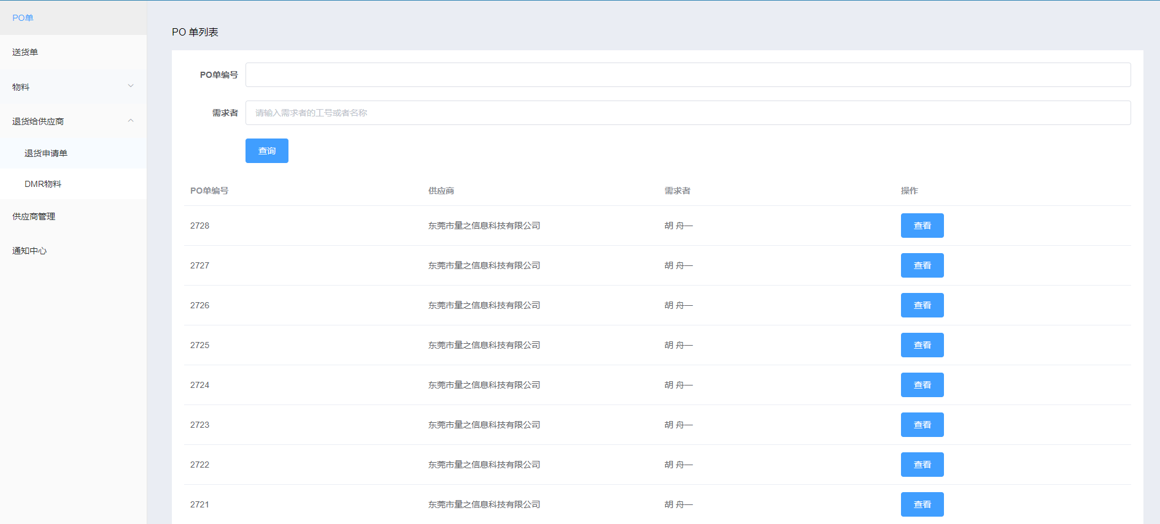Click the PO单编号 column header
Screen dimensions: 1160x524
pyautogui.click(x=209, y=191)
